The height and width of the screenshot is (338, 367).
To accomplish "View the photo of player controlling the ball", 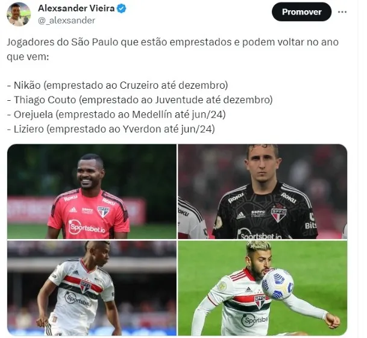I will point(263,288).
